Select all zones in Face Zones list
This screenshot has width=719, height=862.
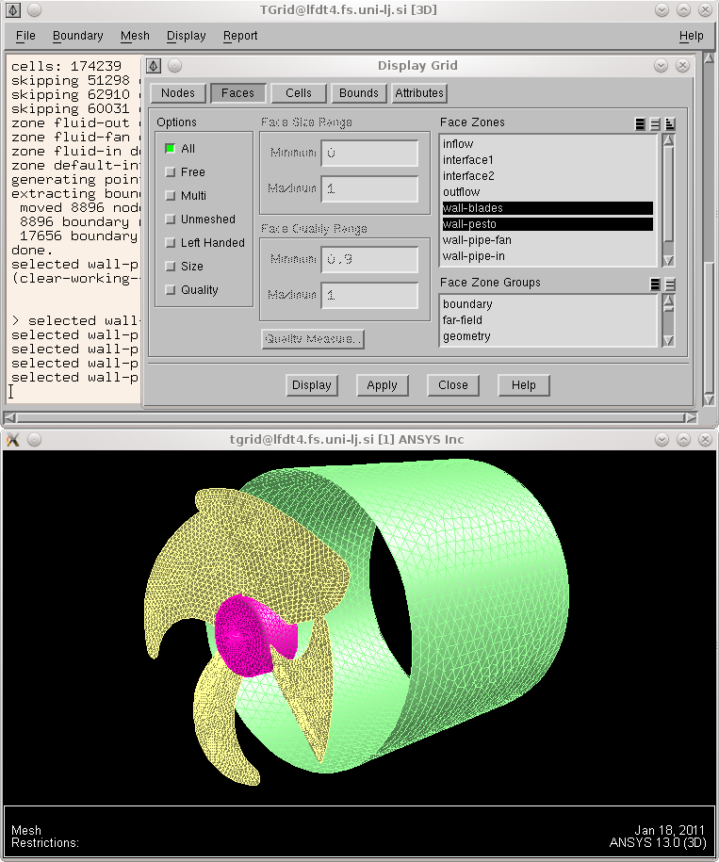point(640,123)
